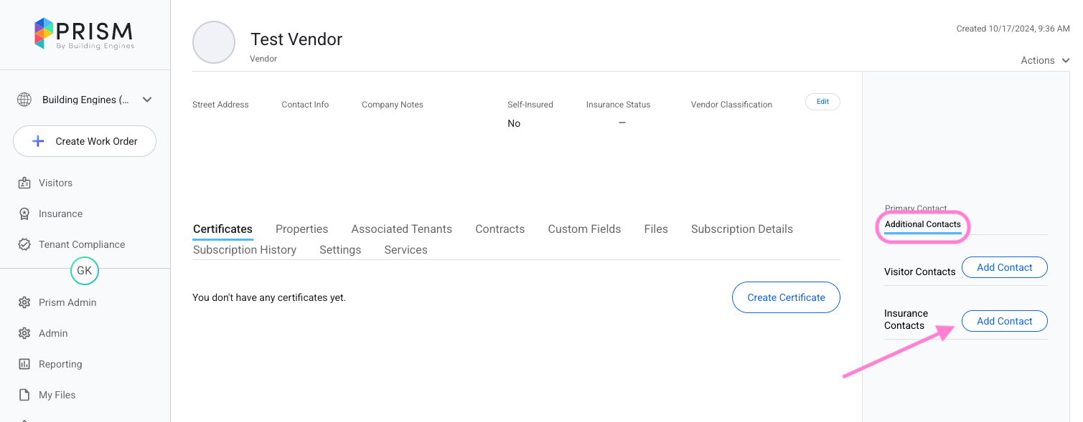Click the Insurance ribbon icon in sidebar
This screenshot has width=1083, height=422.
(x=24, y=214)
